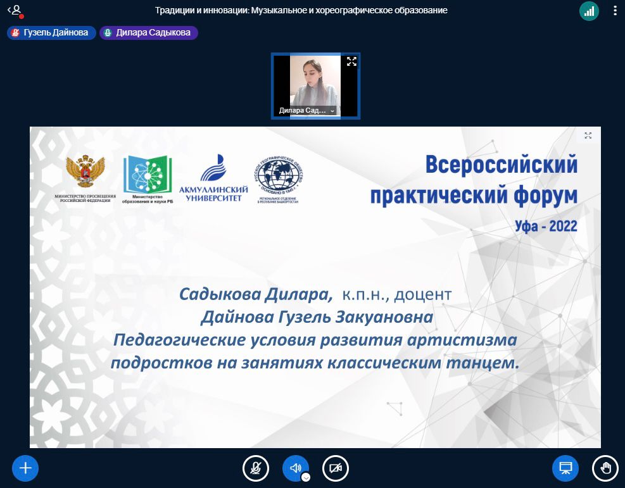Click the Акмуллинский Университет logo on the slide
The height and width of the screenshot is (488, 625).
[x=213, y=179]
